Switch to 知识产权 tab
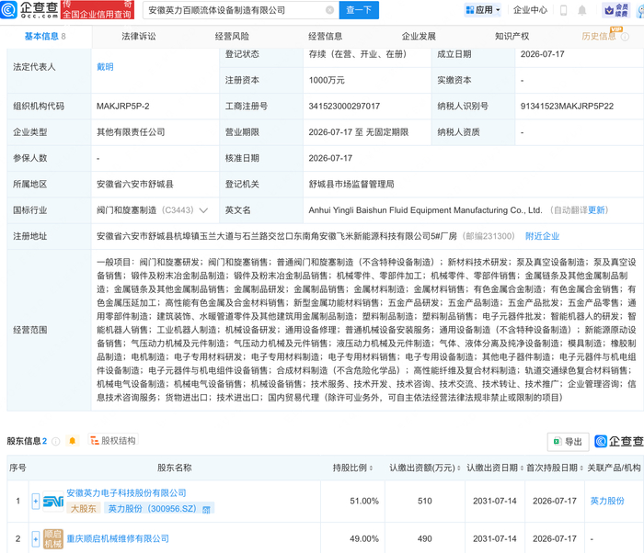The image size is (644, 553). pyautogui.click(x=512, y=37)
